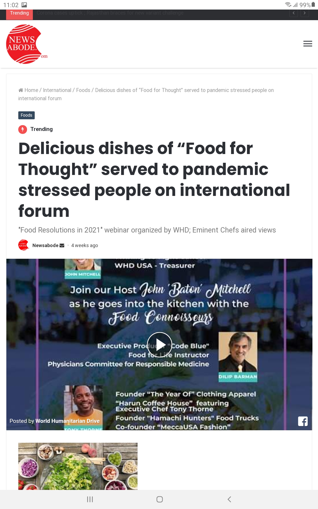
Task: Open the Newsabode author link
Action: point(45,245)
